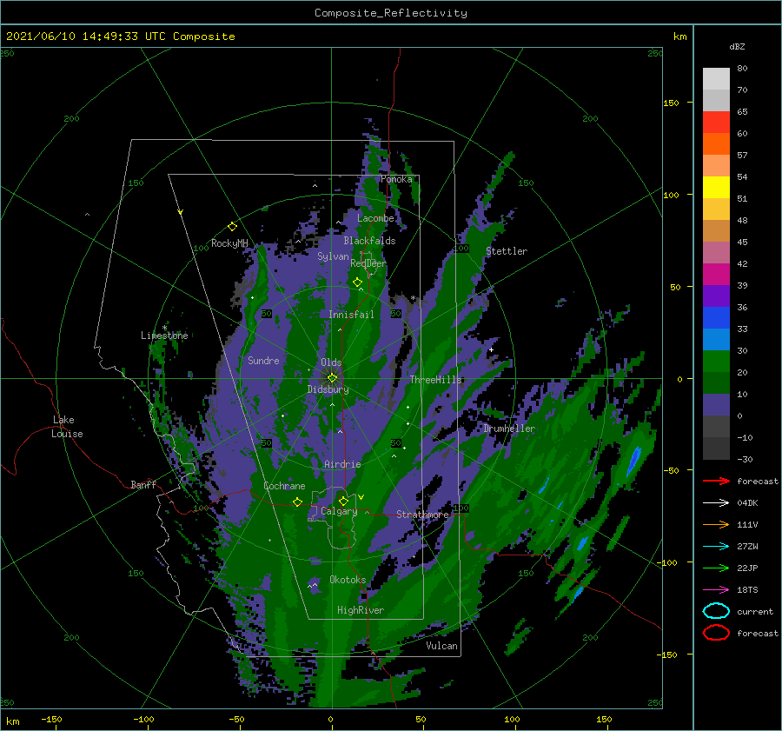Click the Sundre city label
782x731 pixels.
(263, 360)
